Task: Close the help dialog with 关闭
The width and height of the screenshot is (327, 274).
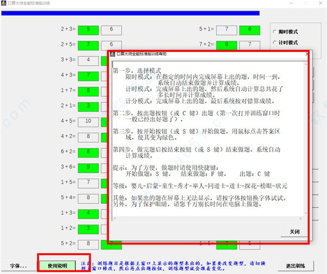Action: pos(294,232)
